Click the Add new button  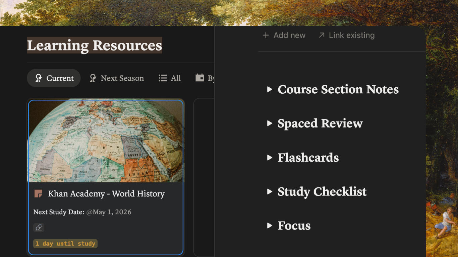pyautogui.click(x=284, y=35)
